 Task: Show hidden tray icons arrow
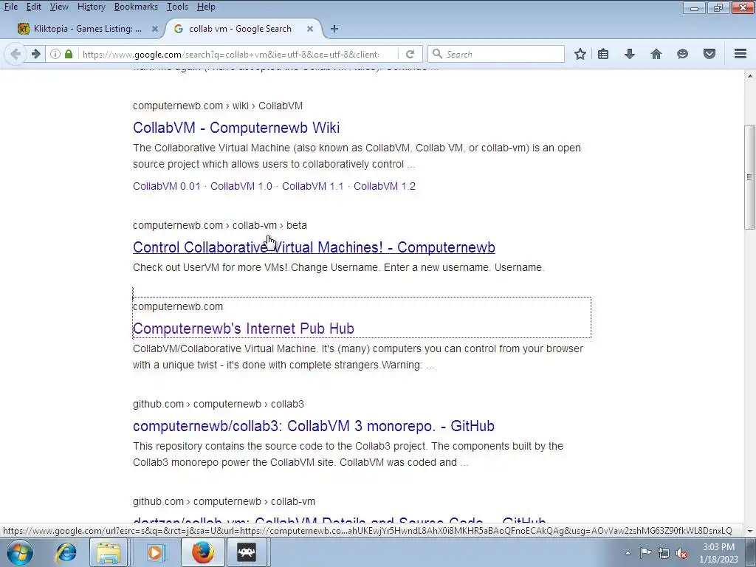[x=628, y=553]
